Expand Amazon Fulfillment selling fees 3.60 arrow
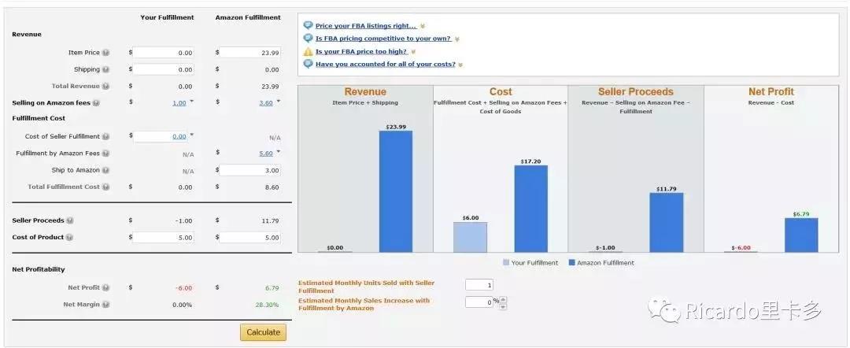This screenshot has width=850, height=348. (x=278, y=102)
